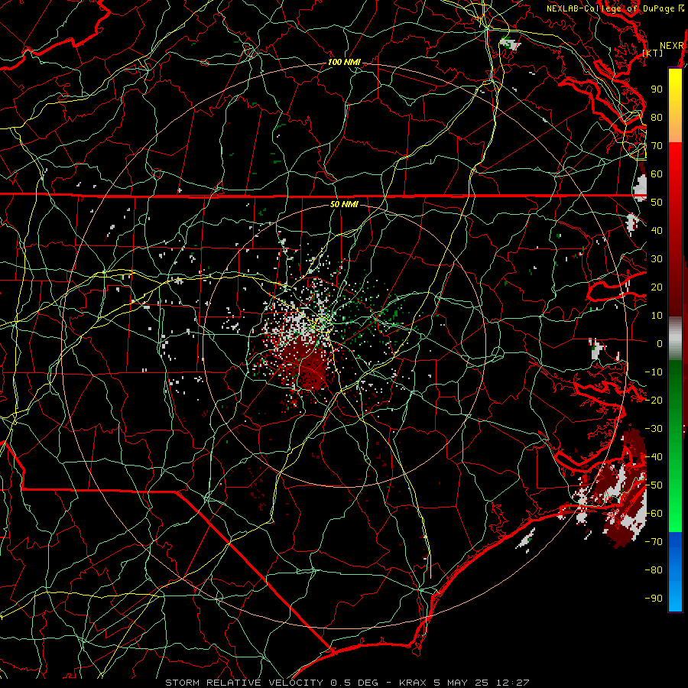Click the 80 value on the velocity scale
The image size is (688, 688).
(x=657, y=117)
